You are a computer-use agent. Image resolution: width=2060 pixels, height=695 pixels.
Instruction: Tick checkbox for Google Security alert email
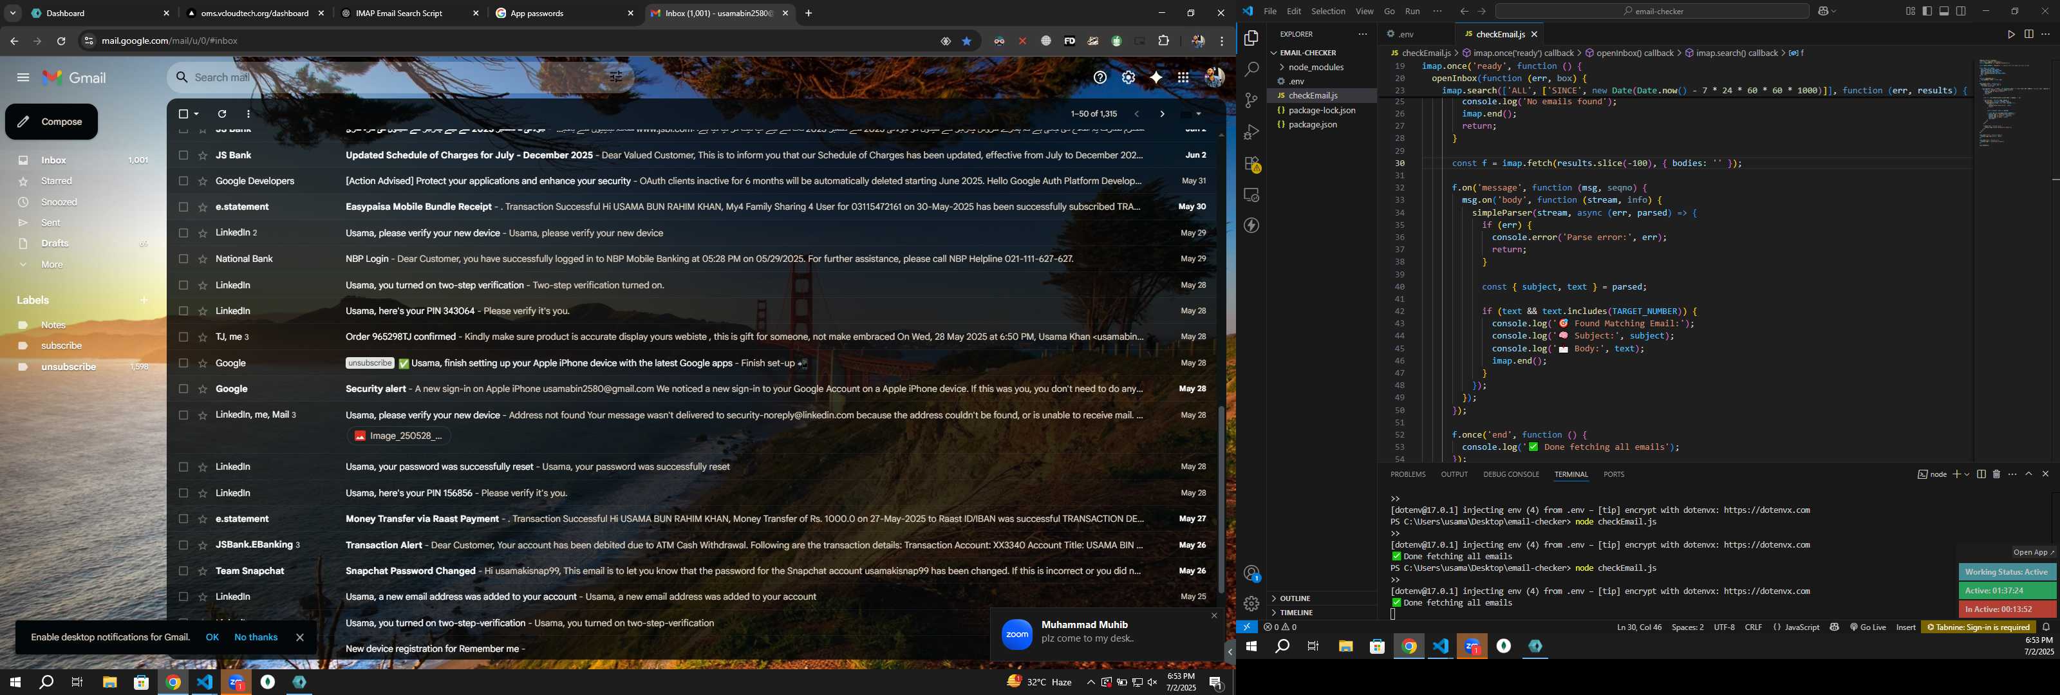183,389
